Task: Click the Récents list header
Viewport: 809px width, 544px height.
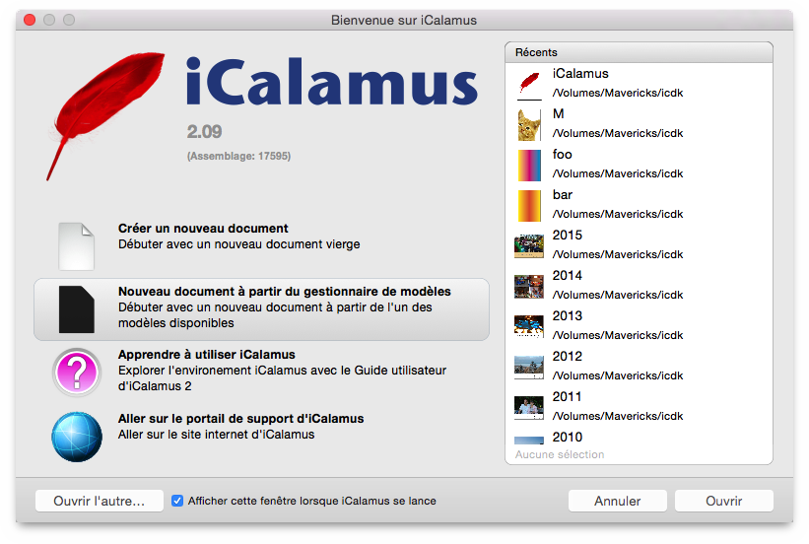Action: 639,52
